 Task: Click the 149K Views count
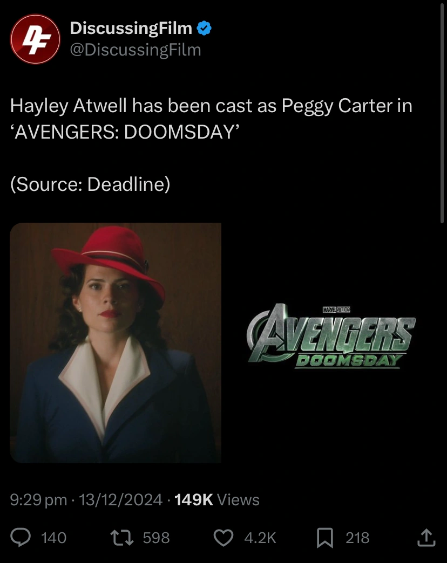pyautogui.click(x=216, y=499)
